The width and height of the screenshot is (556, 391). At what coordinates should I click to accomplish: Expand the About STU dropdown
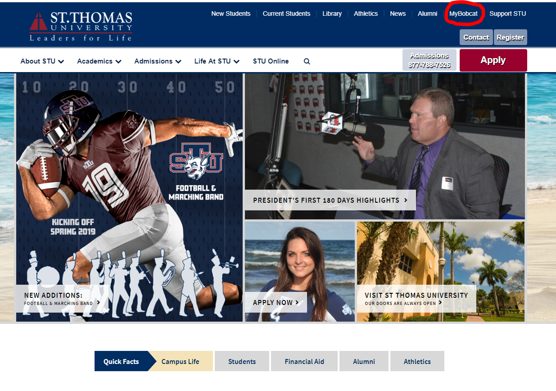(x=42, y=61)
